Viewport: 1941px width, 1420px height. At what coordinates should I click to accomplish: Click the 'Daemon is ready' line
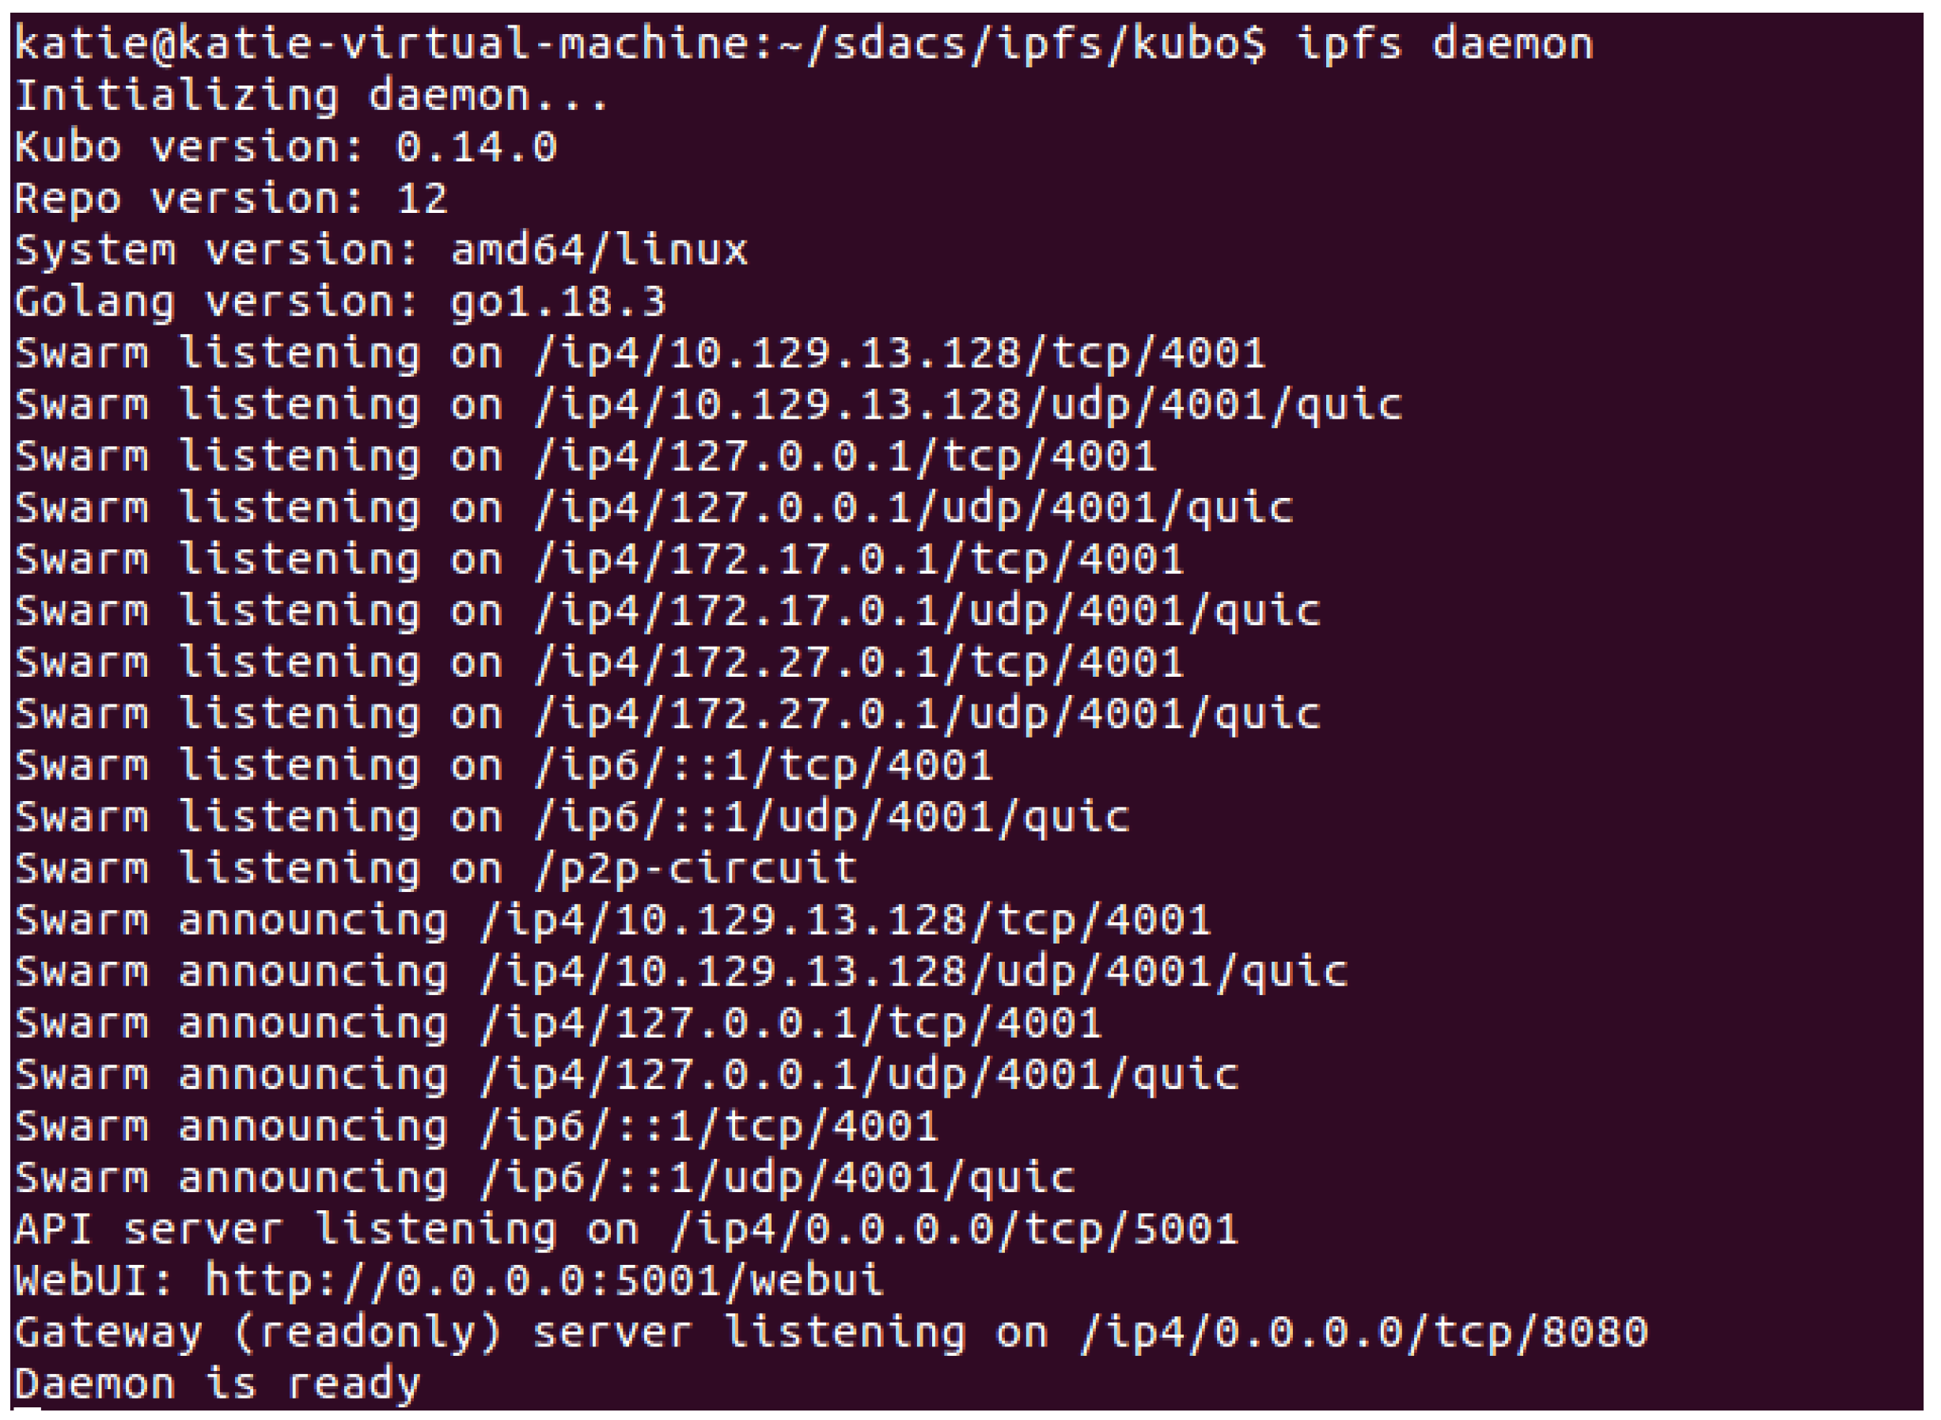click(217, 1383)
